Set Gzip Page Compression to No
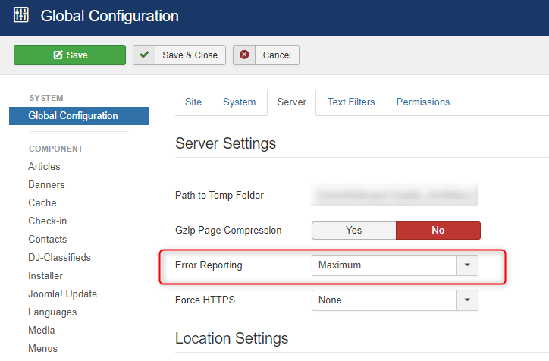This screenshot has width=549, height=361. (x=438, y=231)
